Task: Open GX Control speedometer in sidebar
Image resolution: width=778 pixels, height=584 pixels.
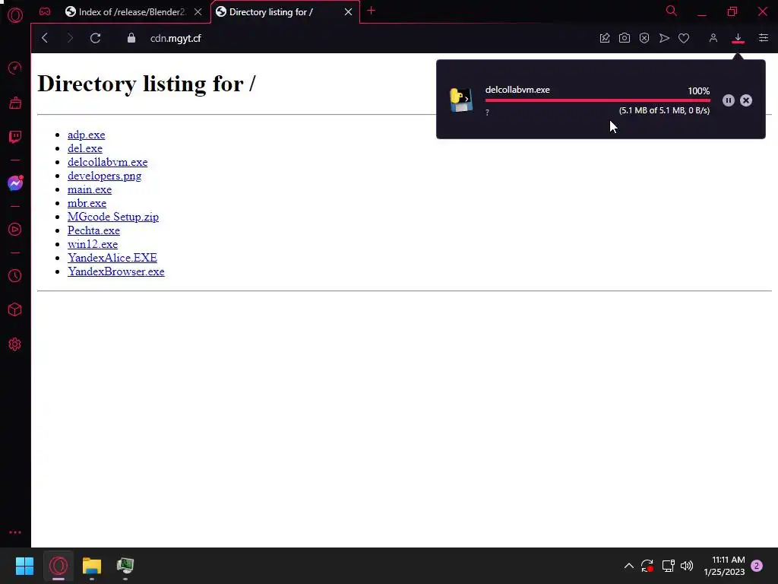Action: click(15, 68)
